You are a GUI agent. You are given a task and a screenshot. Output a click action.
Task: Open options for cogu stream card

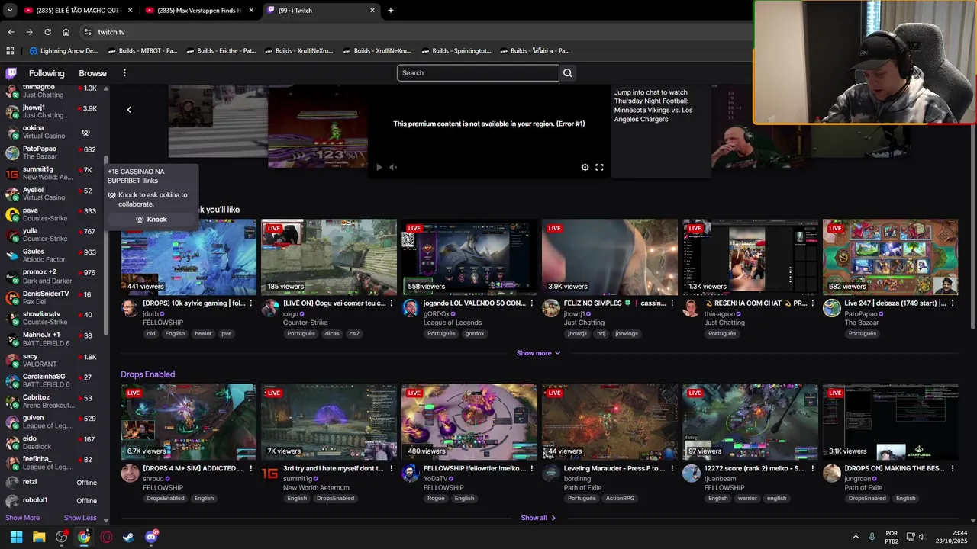tap(392, 303)
